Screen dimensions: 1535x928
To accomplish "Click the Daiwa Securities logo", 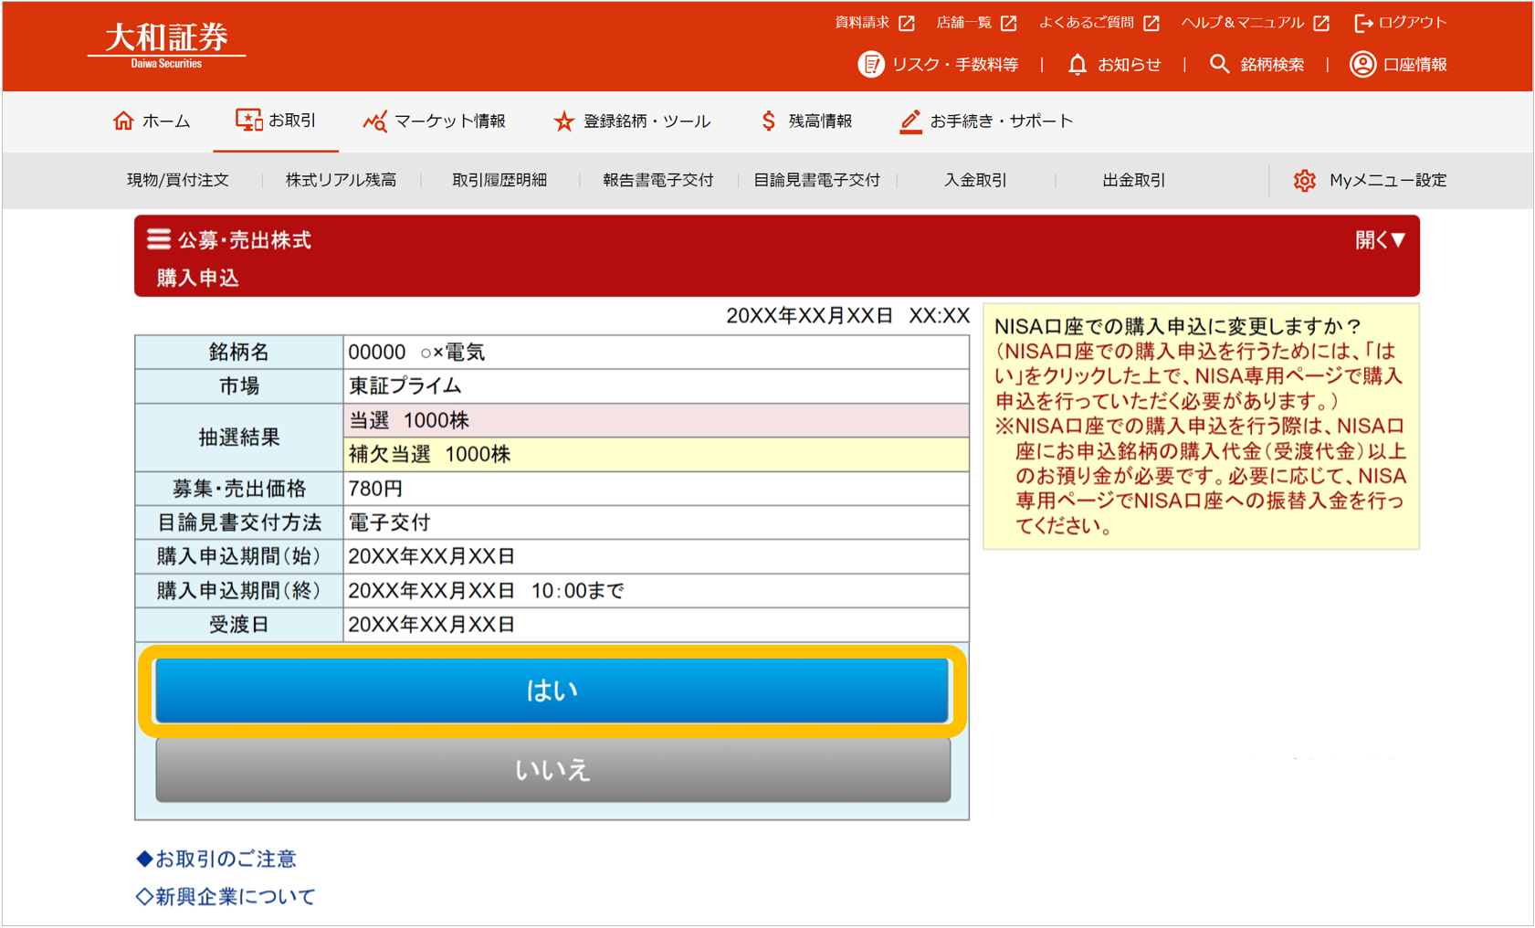I will tap(166, 44).
